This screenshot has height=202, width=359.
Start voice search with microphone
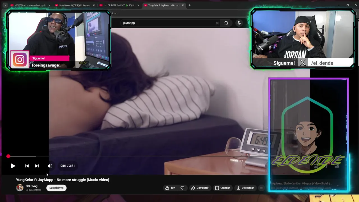tap(239, 23)
